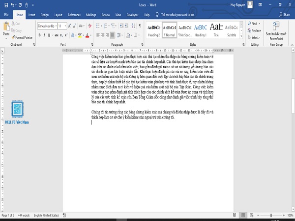Click the Replace button in Editing group
Image resolution: width=295 pixels, height=221 pixels.
254,30
